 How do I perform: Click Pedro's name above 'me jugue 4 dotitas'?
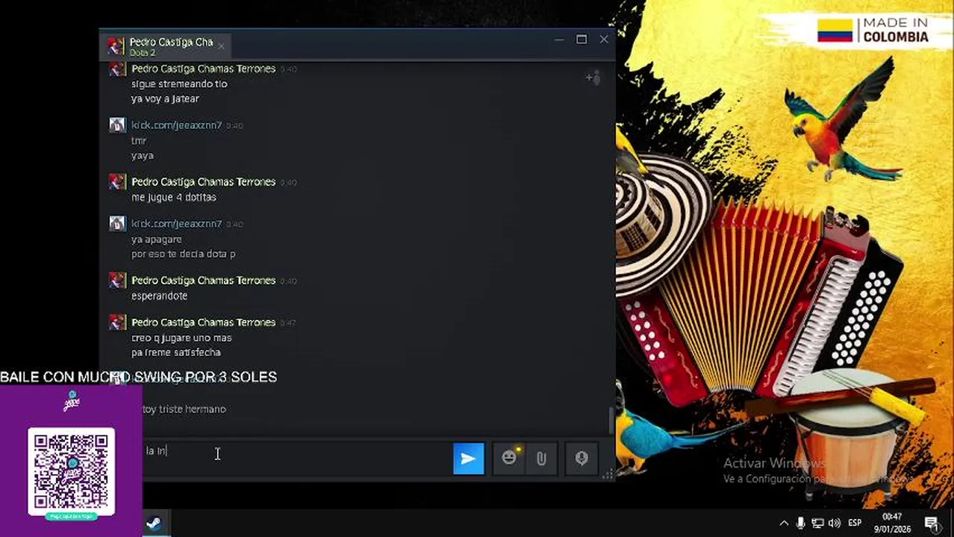[x=203, y=182]
